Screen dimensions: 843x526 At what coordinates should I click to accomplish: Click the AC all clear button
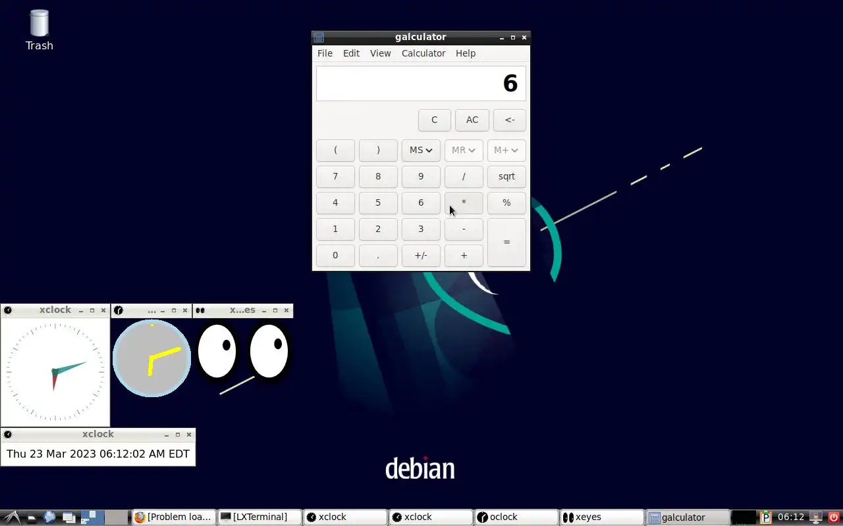click(x=472, y=120)
